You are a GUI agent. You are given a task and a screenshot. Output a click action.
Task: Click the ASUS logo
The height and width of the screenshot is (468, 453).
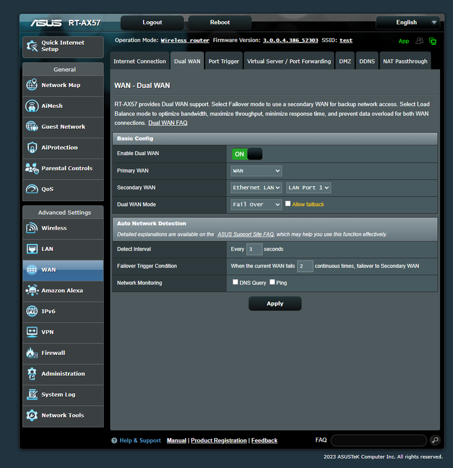pos(46,23)
